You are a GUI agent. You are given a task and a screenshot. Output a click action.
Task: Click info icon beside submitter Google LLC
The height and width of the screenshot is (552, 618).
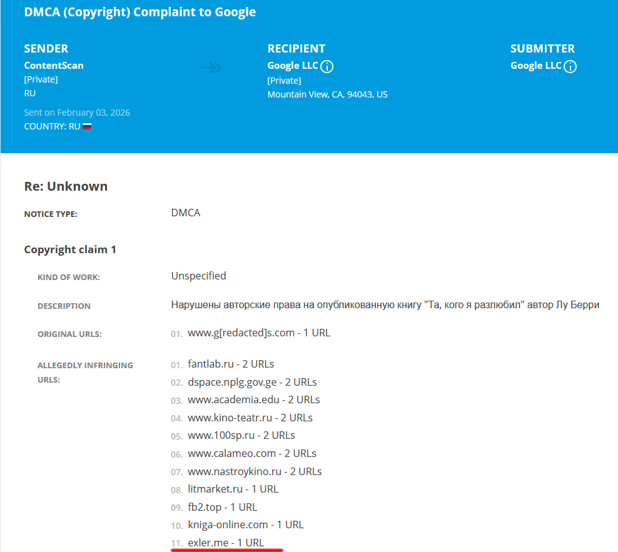coord(570,67)
